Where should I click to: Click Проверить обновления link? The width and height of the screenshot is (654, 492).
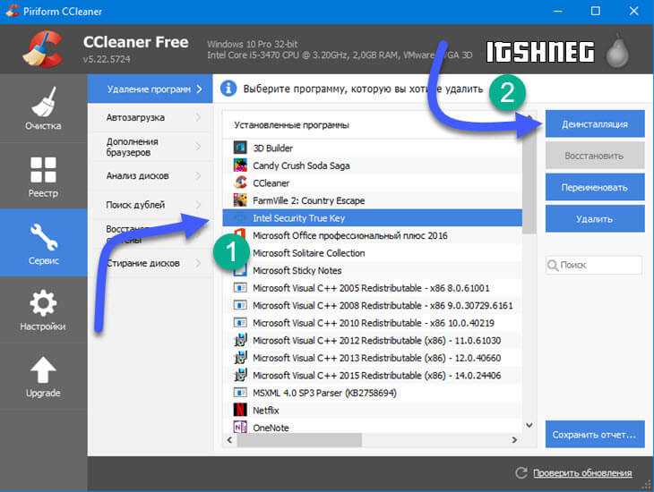point(582,473)
